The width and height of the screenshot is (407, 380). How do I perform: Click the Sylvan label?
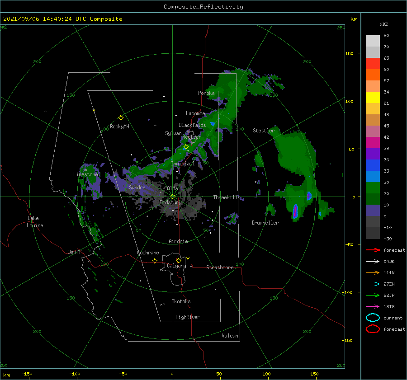tap(173, 133)
